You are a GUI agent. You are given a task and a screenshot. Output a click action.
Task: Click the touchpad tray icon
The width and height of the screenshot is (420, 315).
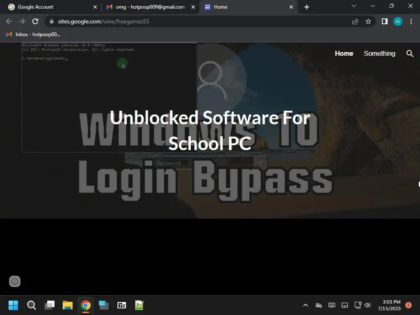pos(345,305)
